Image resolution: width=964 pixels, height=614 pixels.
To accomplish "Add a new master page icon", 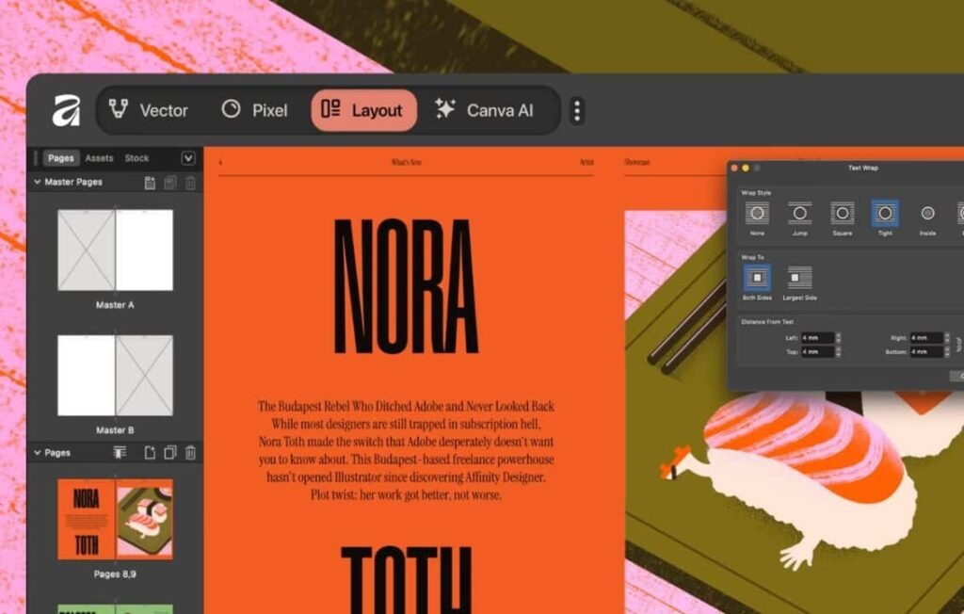I will (150, 183).
